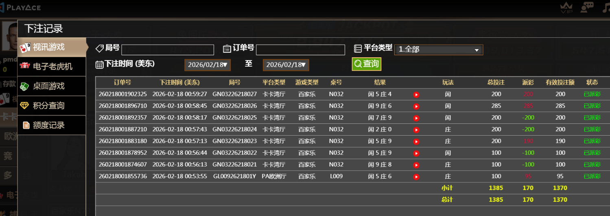Open 额度记录 tab in sidebar

coord(52,125)
